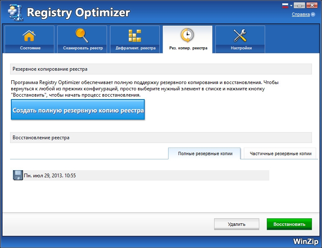Click the Russian flag language icon
This screenshot has height=248, width=322.
285,5
